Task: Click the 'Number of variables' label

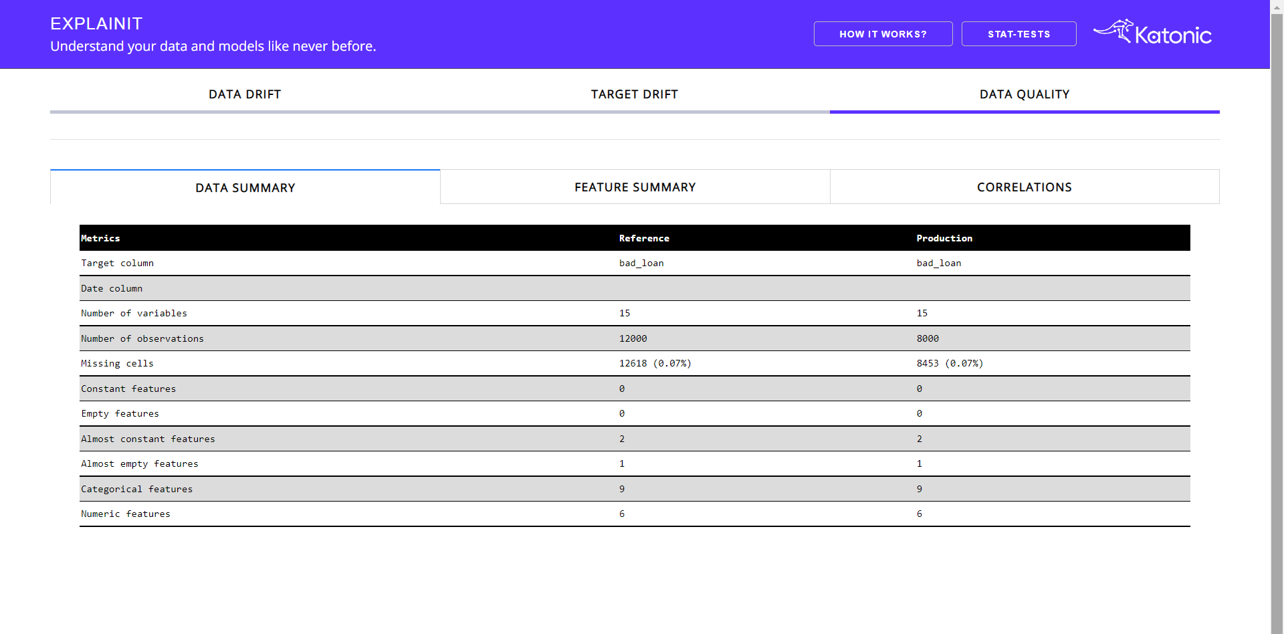Action: (x=134, y=313)
